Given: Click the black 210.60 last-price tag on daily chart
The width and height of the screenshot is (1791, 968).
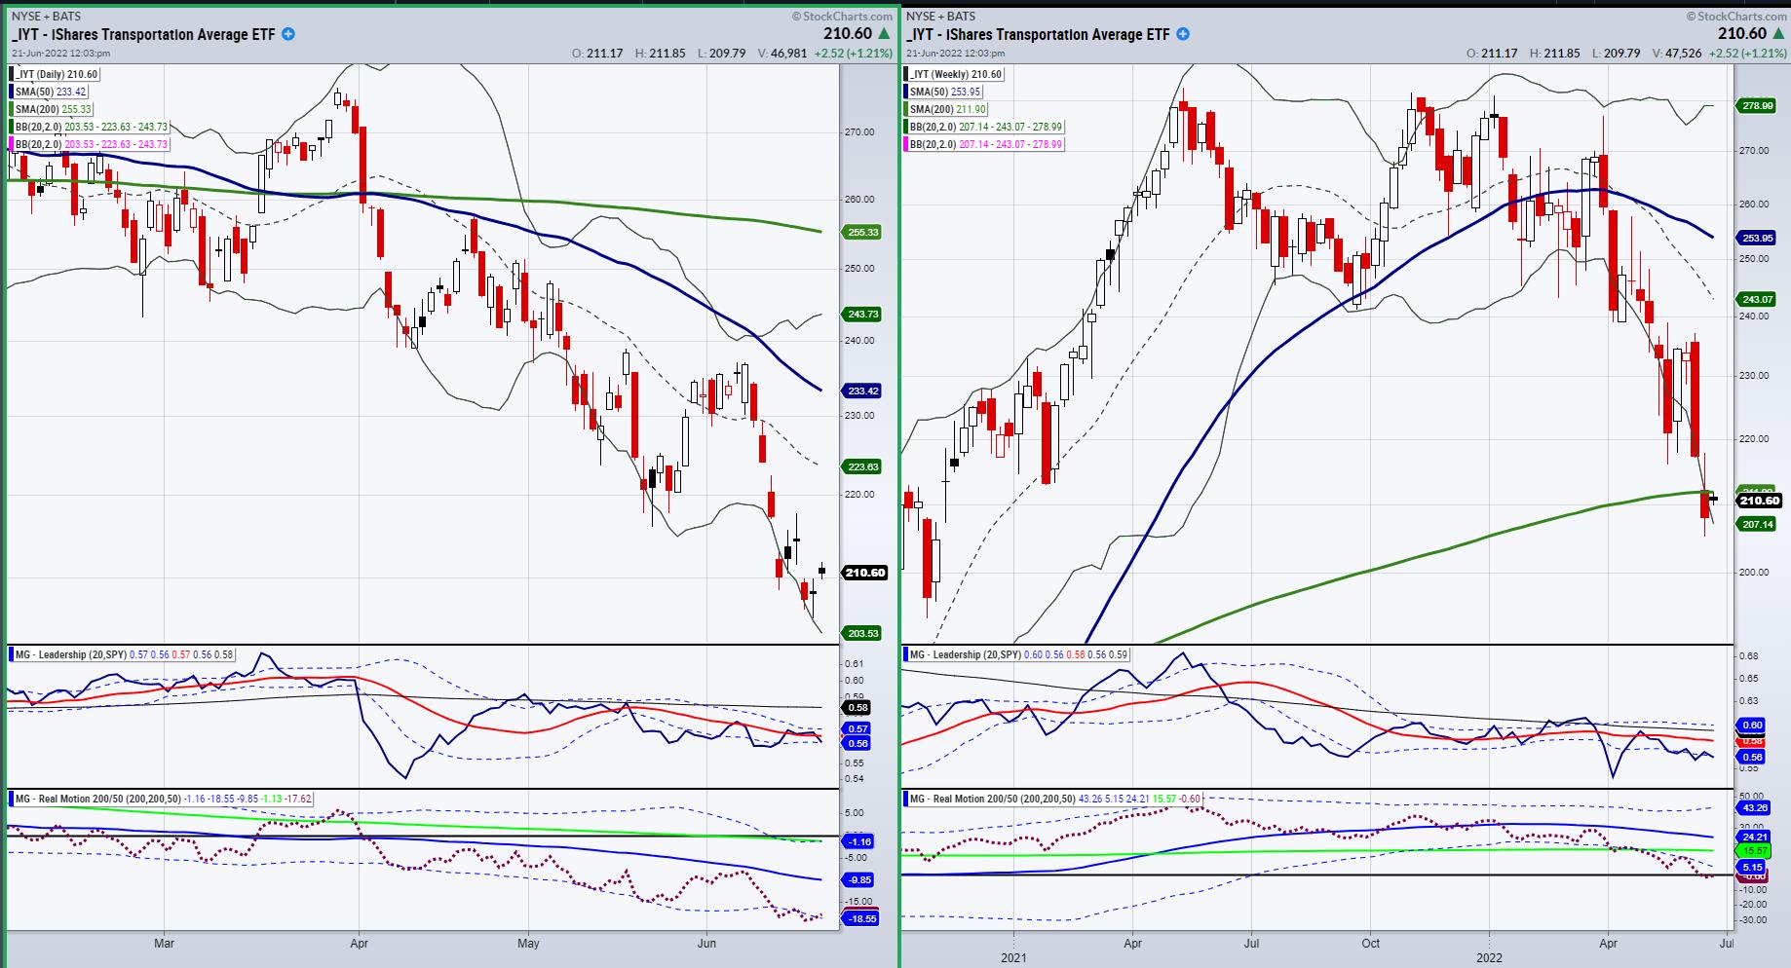Looking at the screenshot, I should [864, 573].
